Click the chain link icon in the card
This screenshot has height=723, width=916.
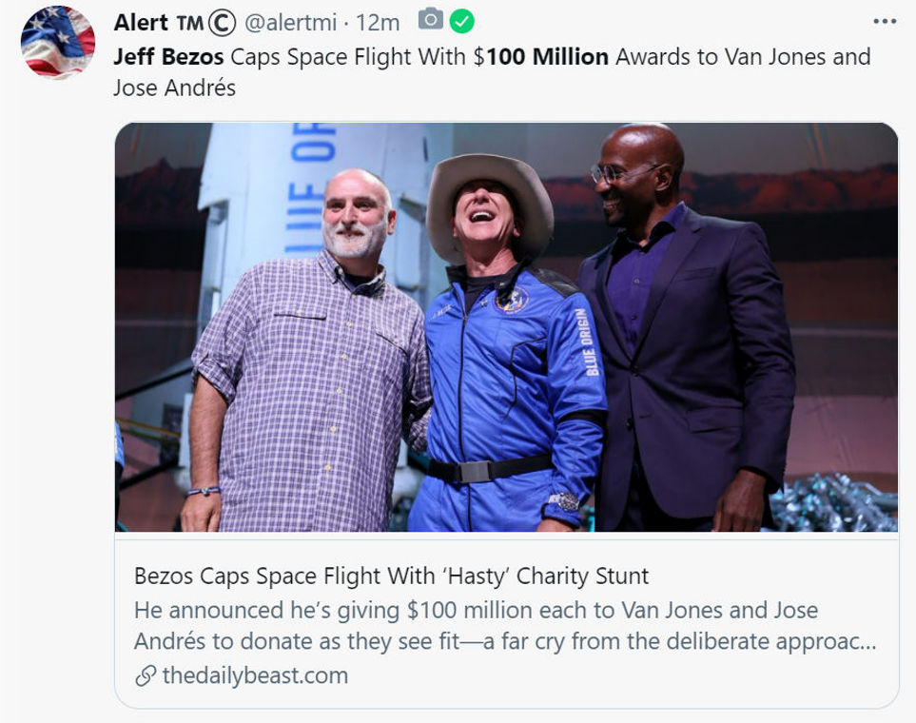pyautogui.click(x=146, y=676)
